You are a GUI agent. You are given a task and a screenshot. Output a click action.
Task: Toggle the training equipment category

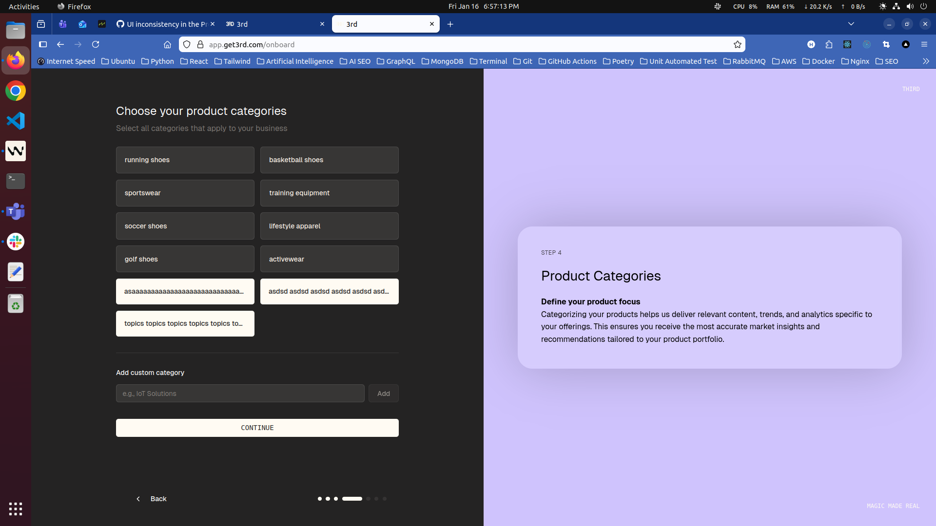point(329,193)
